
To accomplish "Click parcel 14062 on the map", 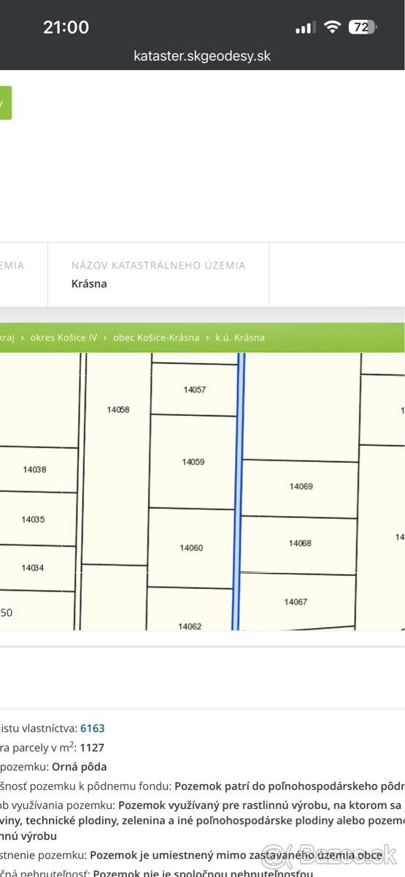I will coord(190,626).
